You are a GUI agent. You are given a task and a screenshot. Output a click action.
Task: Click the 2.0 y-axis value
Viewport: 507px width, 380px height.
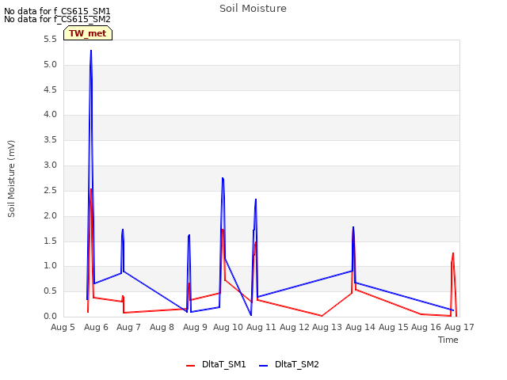click(50, 216)
